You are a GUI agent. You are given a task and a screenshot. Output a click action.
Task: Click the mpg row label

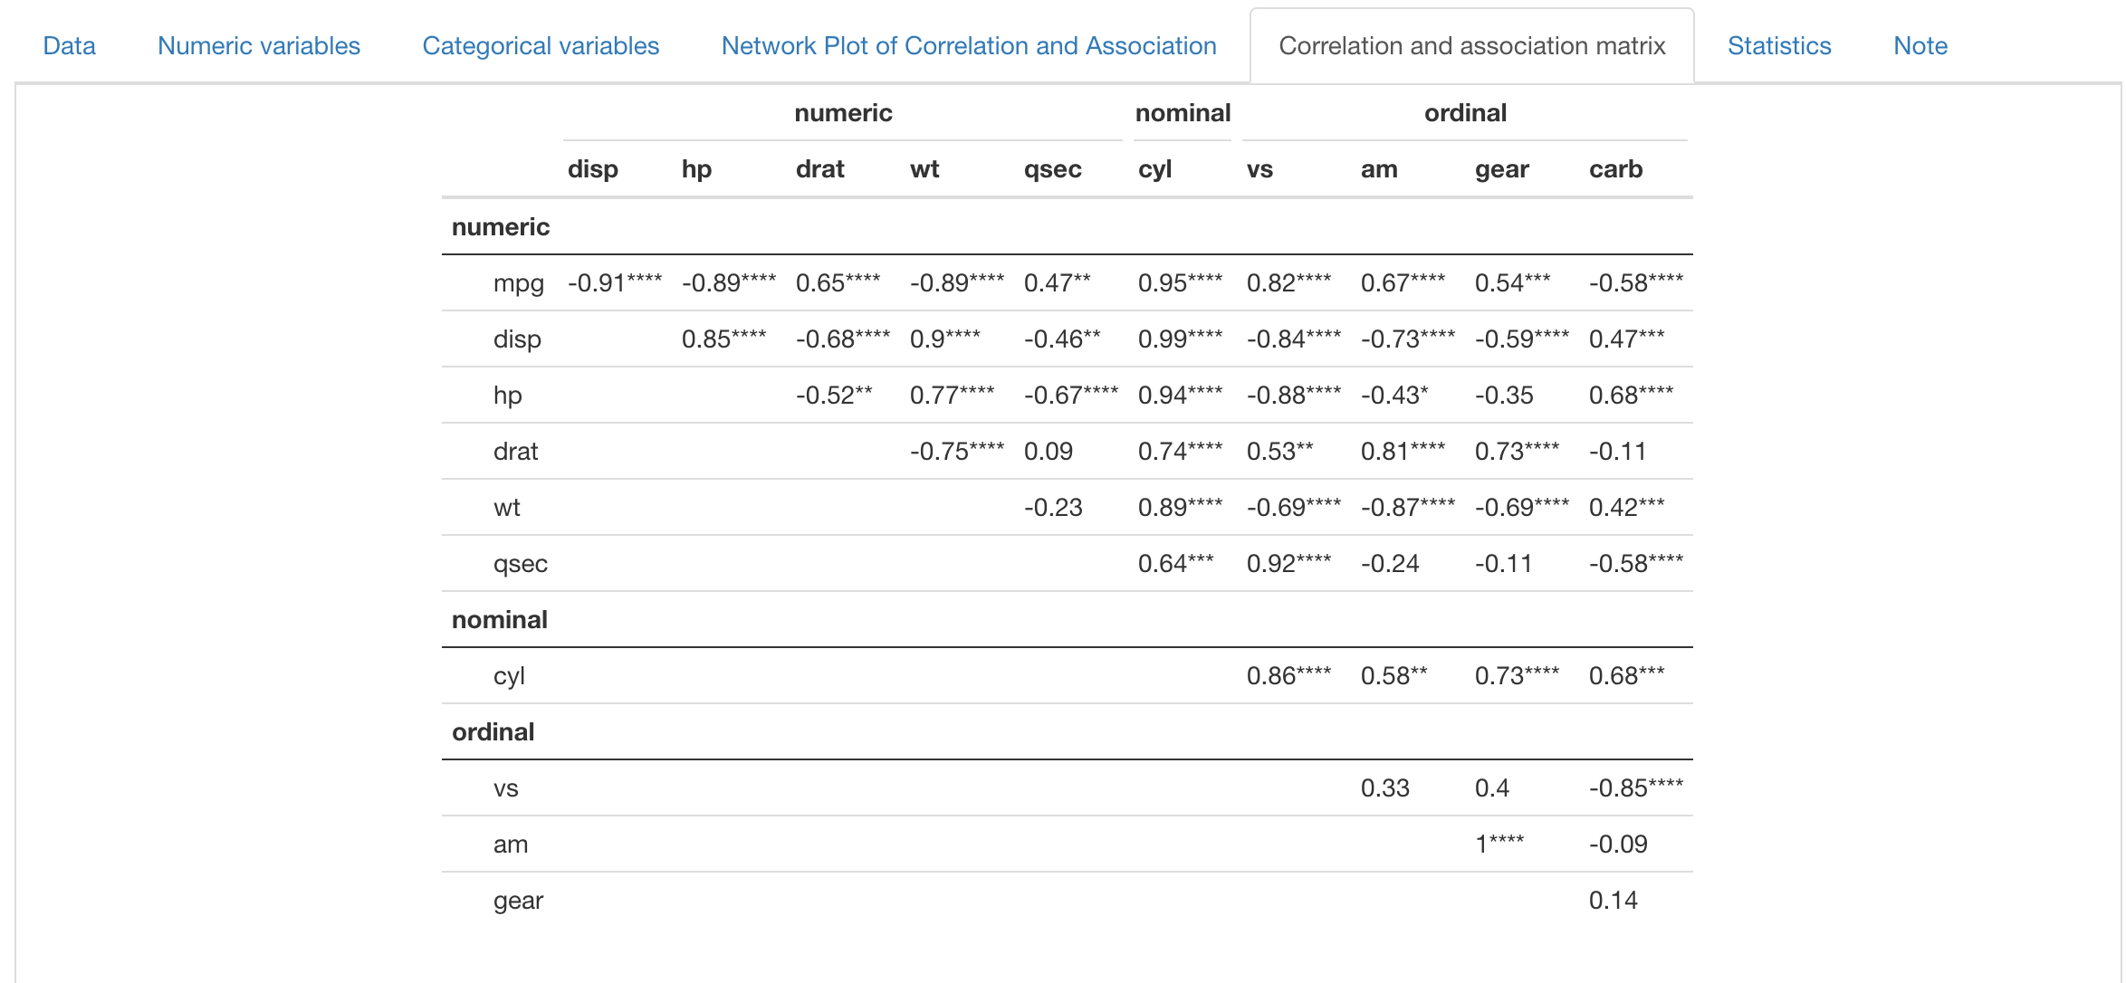[518, 283]
